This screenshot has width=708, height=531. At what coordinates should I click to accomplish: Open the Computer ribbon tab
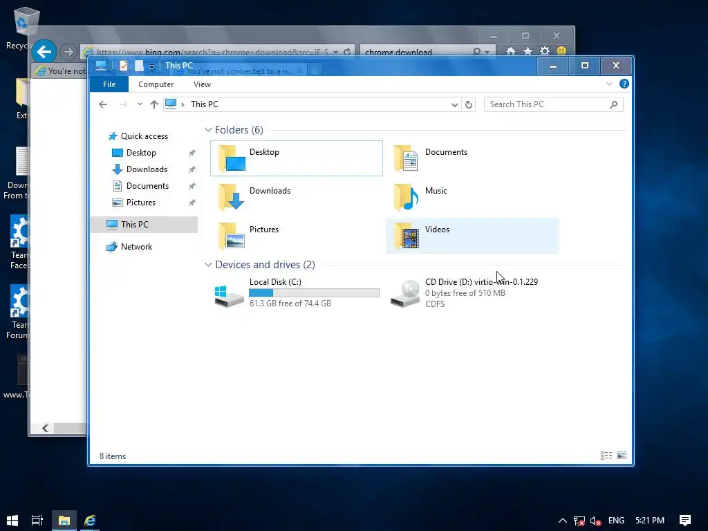156,84
